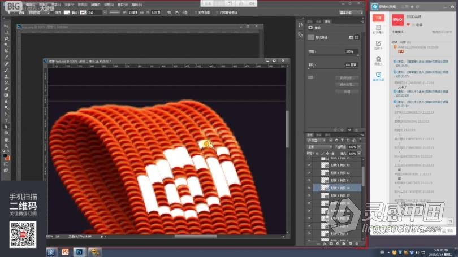This screenshot has height=257, width=458.
Task: Hide layer 形状 1 拷贝 12
Action: click(x=309, y=173)
